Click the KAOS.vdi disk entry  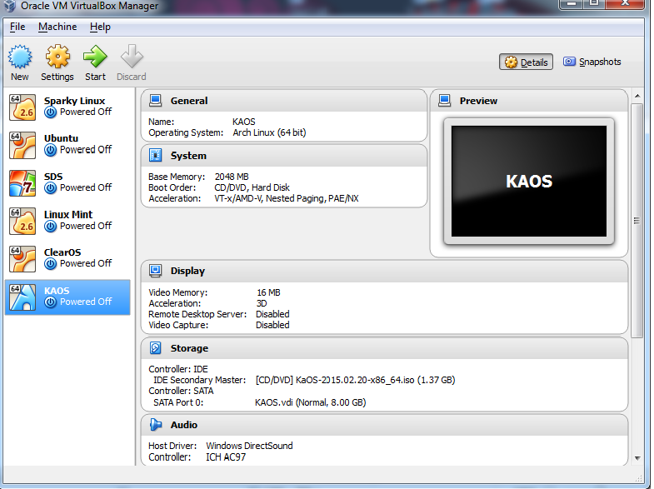click(310, 402)
